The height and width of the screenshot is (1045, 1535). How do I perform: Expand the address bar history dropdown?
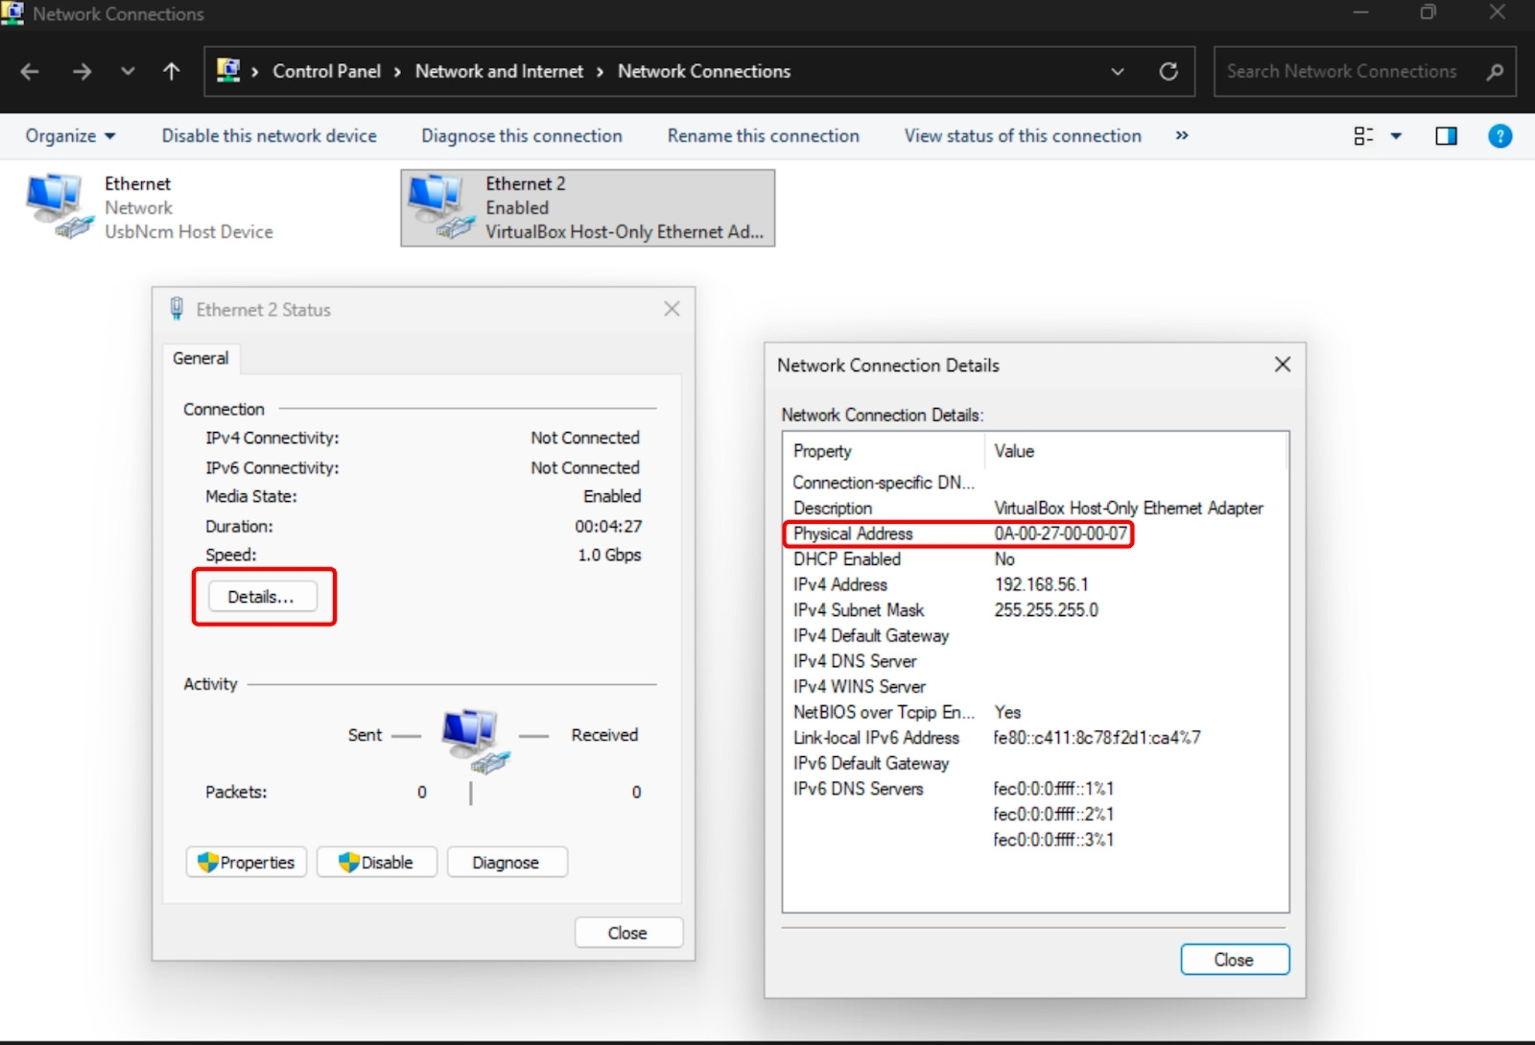point(1117,71)
